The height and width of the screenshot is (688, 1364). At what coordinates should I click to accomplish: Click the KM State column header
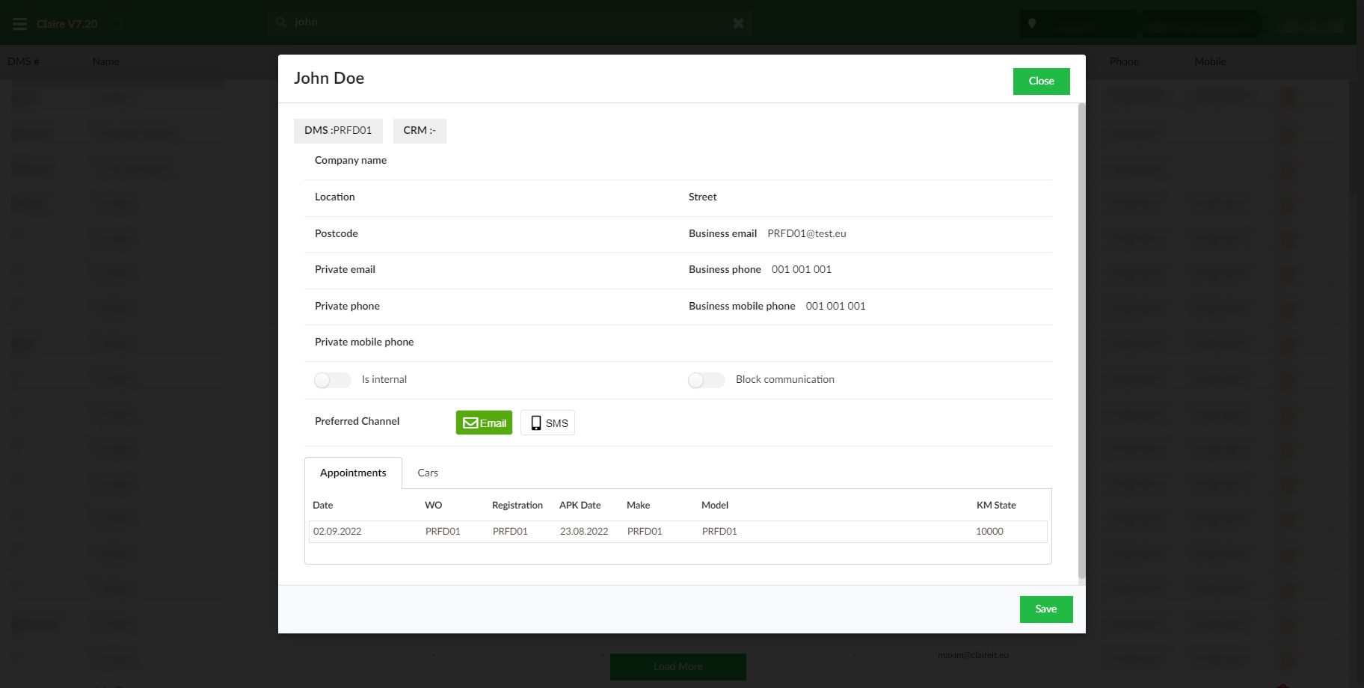coord(995,506)
